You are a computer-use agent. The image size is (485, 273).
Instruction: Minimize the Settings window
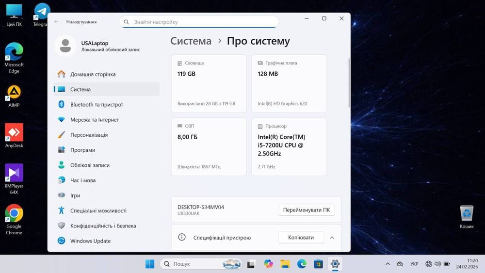(x=307, y=18)
